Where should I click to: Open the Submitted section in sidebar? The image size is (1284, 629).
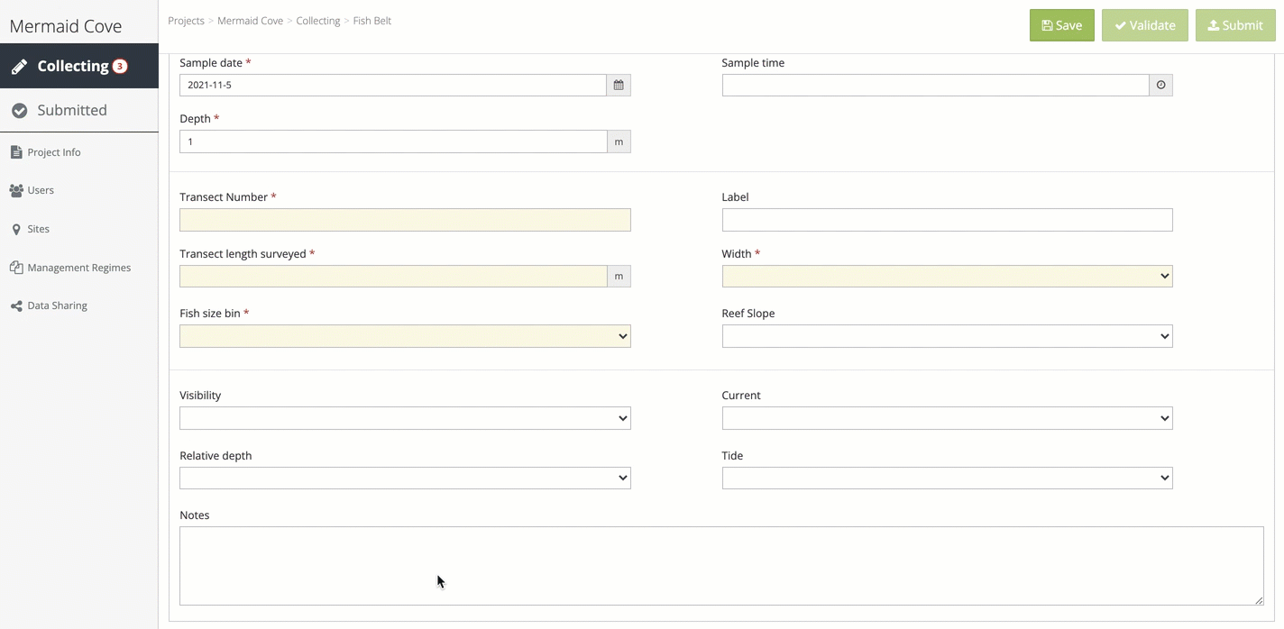(79, 110)
